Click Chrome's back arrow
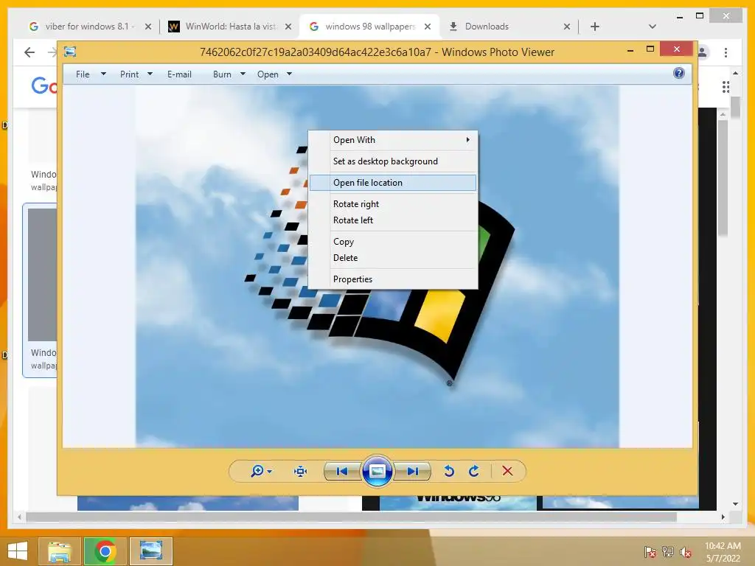This screenshot has height=566, width=755. tap(29, 52)
